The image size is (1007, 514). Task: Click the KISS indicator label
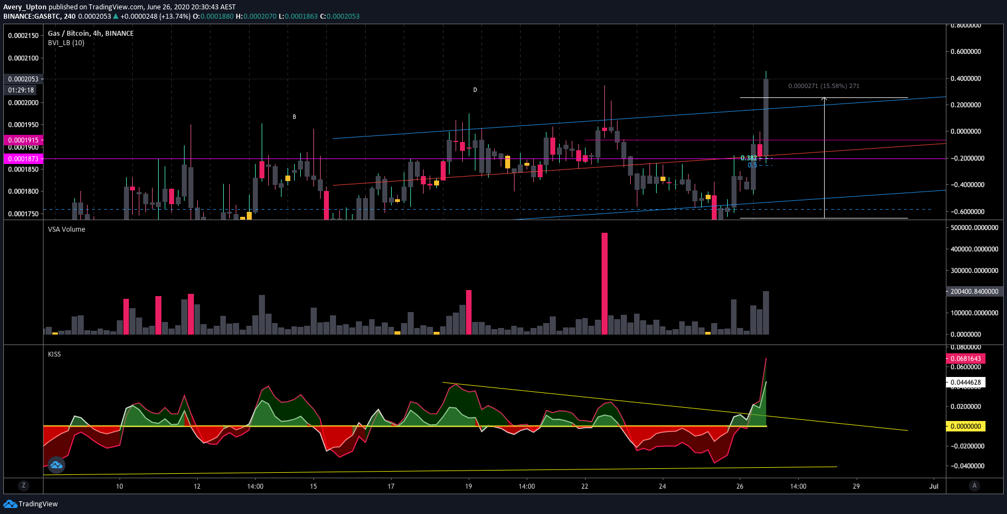[x=55, y=354]
